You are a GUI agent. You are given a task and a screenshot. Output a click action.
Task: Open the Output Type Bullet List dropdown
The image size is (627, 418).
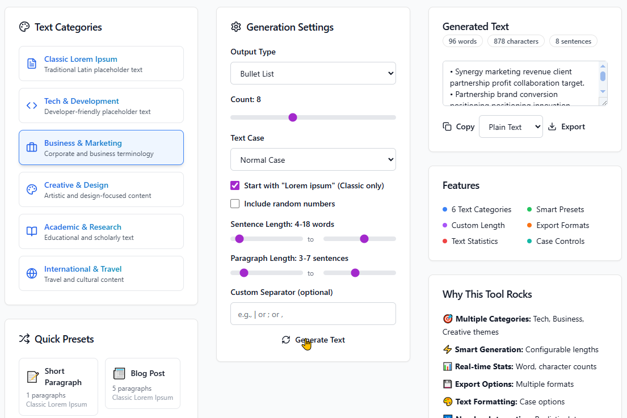(x=313, y=73)
